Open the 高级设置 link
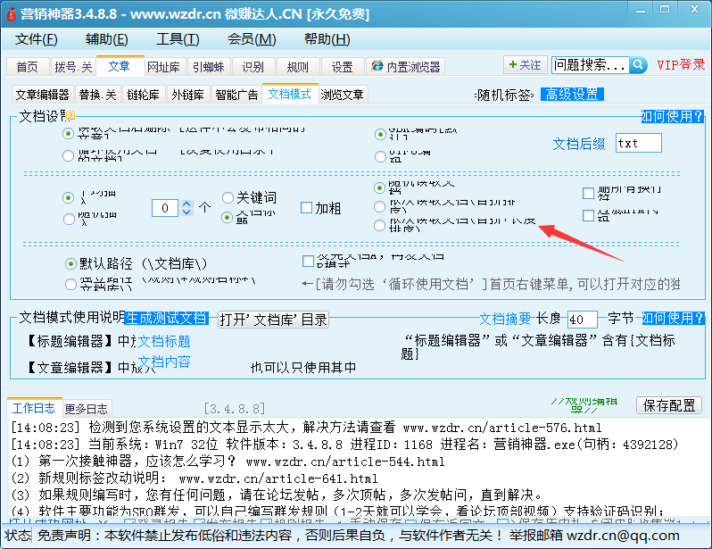Screen dimensions: 712x549 [x=573, y=95]
